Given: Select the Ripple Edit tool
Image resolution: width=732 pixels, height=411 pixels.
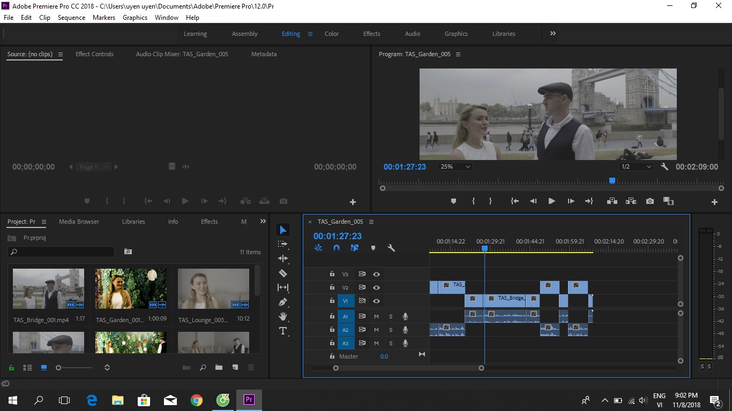Looking at the screenshot, I should click(x=283, y=258).
